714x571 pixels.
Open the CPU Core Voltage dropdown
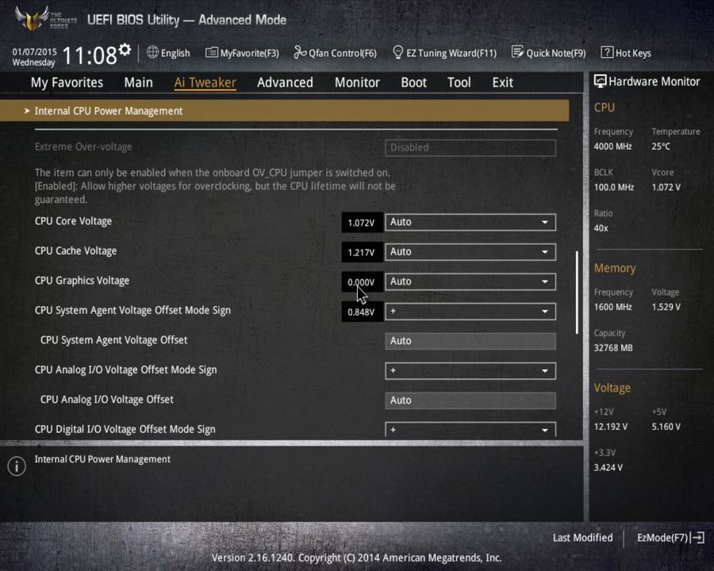pyautogui.click(x=470, y=222)
